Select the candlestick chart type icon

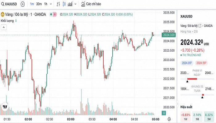pyautogui.click(x=64, y=4)
